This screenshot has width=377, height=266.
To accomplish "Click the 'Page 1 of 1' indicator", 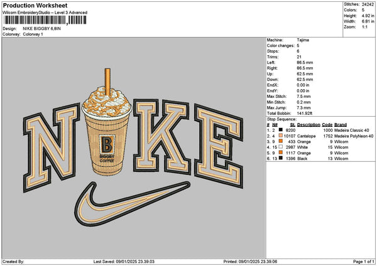I will (x=364, y=262).
